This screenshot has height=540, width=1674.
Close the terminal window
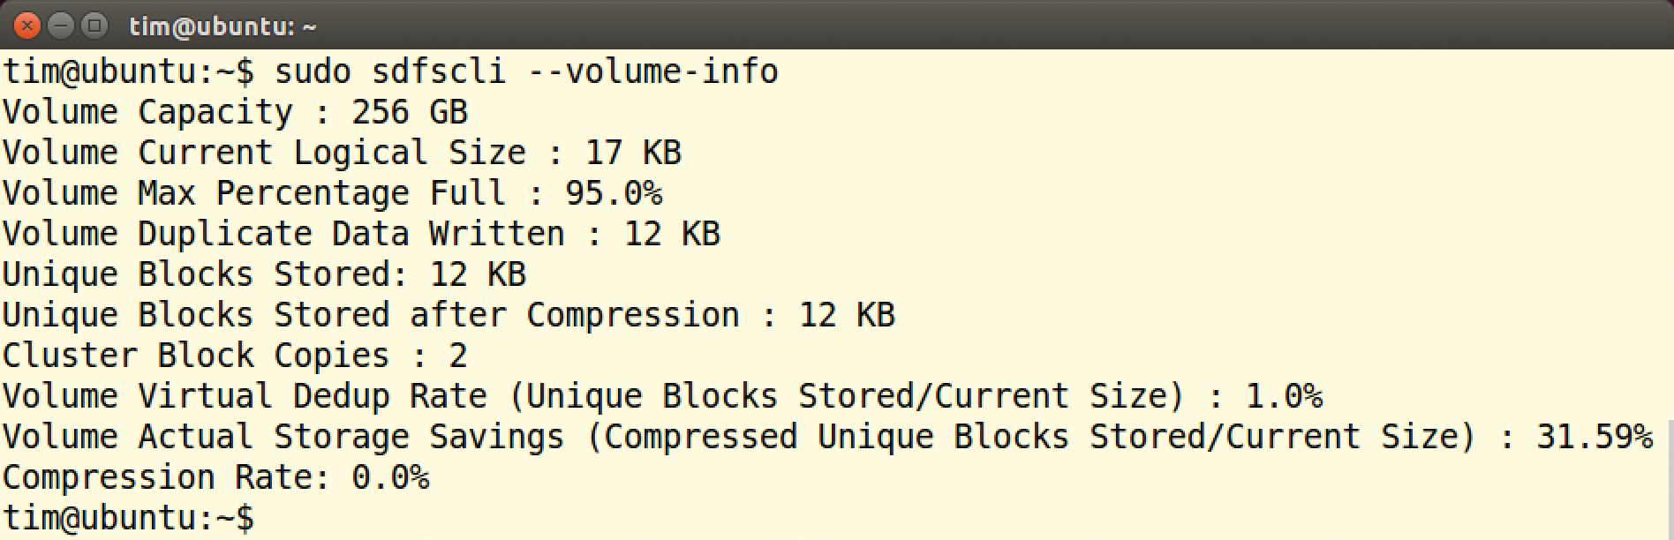(x=27, y=26)
